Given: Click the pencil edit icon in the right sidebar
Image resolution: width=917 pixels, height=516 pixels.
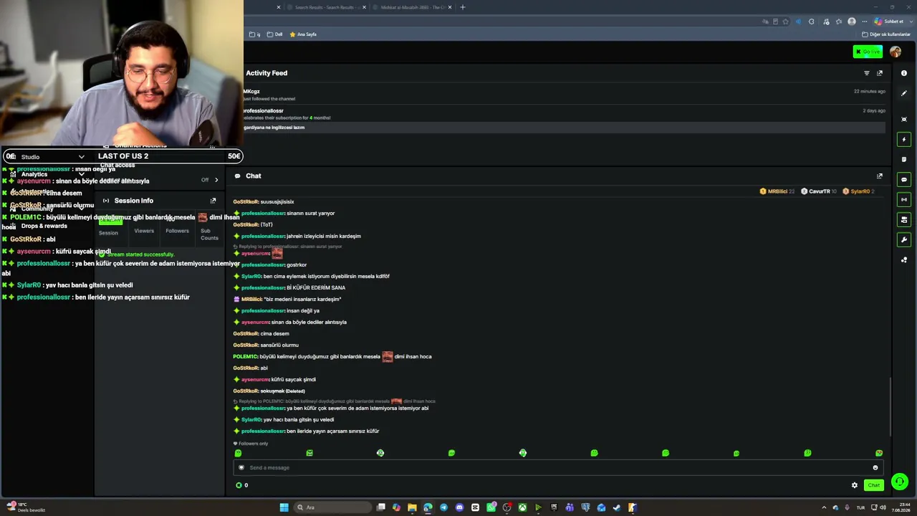Looking at the screenshot, I should point(904,93).
